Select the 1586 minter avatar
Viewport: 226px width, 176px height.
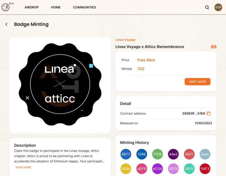click(142, 154)
